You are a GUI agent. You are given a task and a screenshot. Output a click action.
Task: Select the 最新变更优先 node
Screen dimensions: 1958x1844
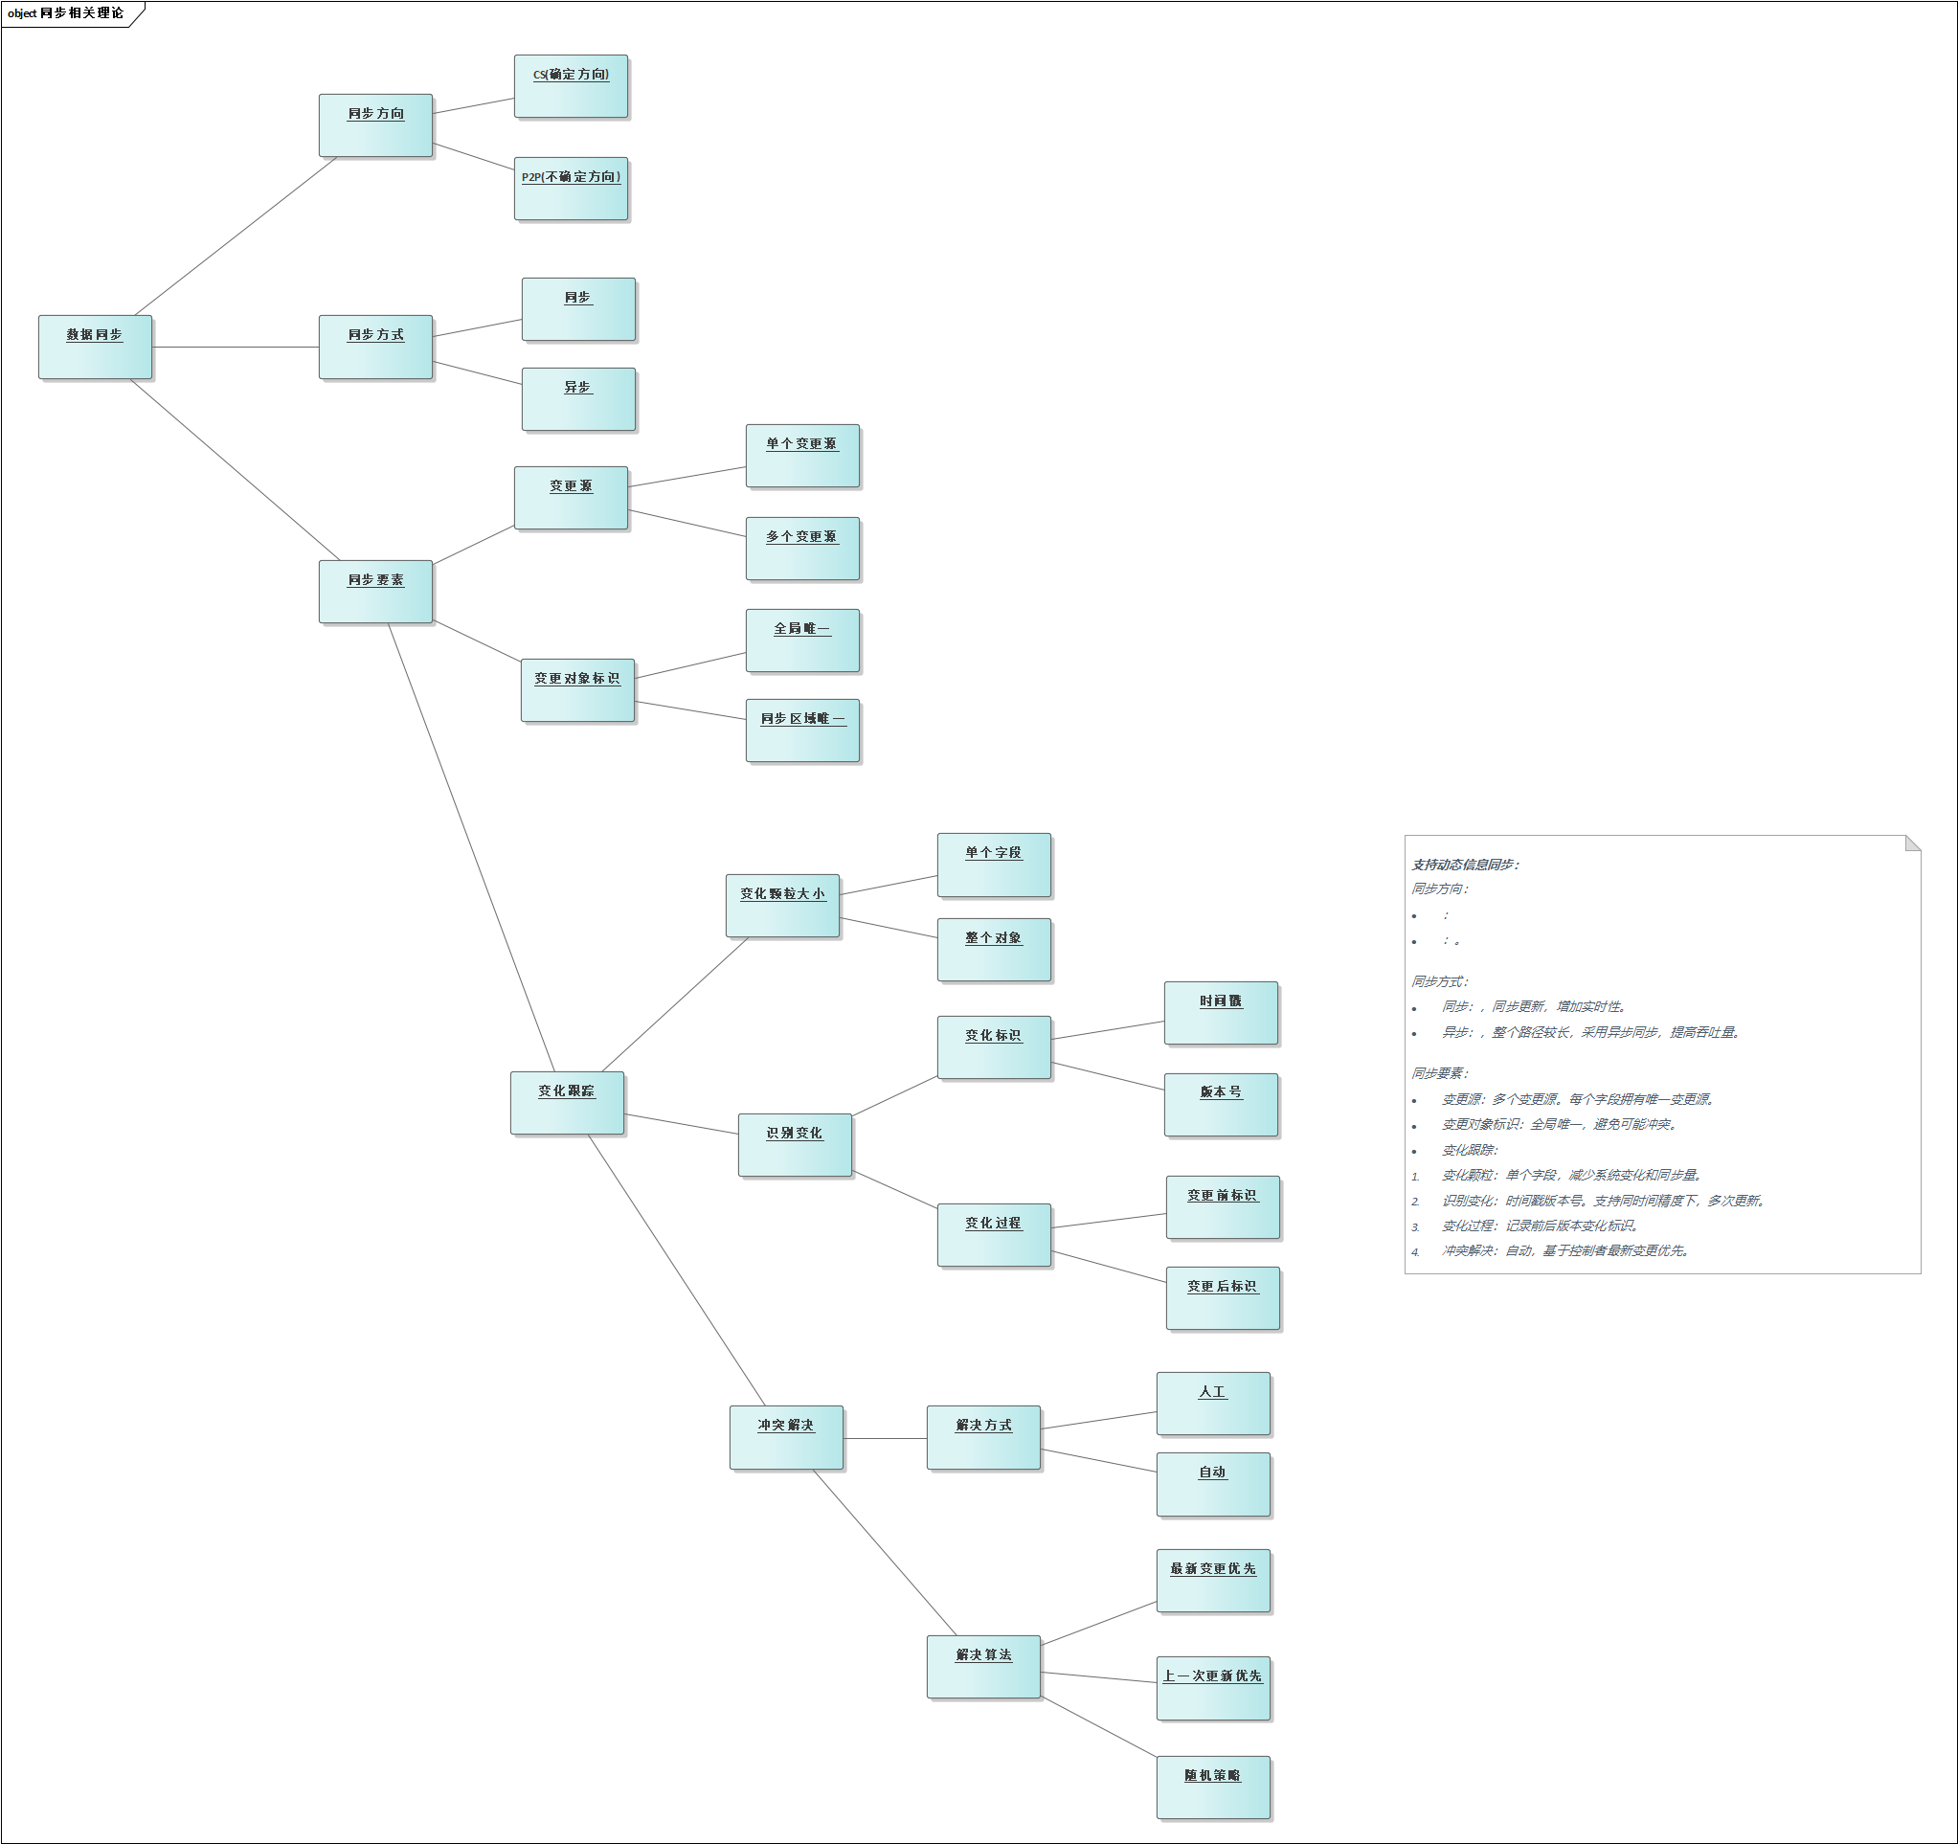pyautogui.click(x=1213, y=1581)
